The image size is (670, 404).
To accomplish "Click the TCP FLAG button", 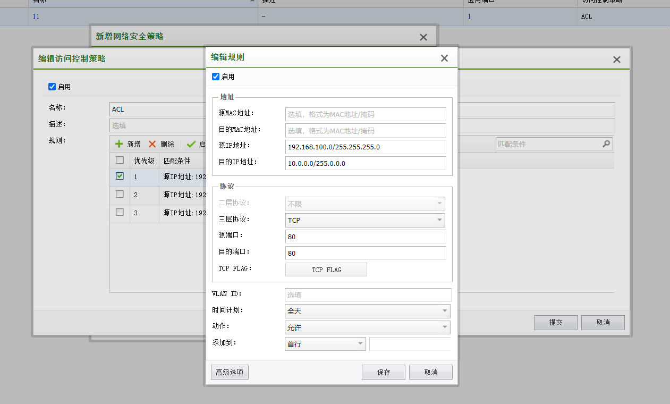I will click(x=326, y=270).
